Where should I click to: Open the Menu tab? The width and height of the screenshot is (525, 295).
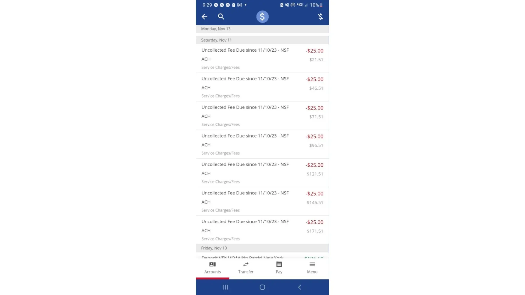312,268
